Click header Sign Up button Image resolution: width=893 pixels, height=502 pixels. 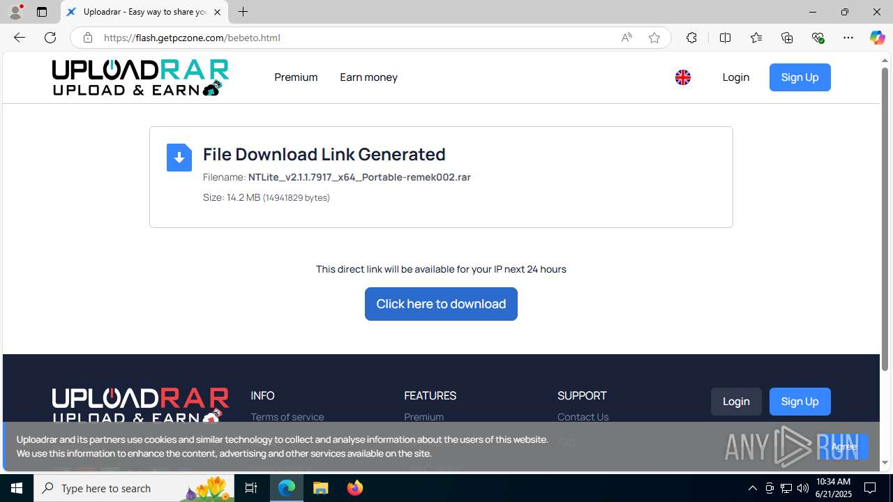[800, 77]
